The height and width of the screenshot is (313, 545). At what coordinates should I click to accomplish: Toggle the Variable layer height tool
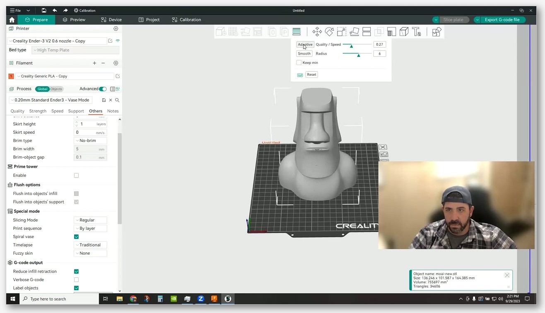click(x=297, y=31)
